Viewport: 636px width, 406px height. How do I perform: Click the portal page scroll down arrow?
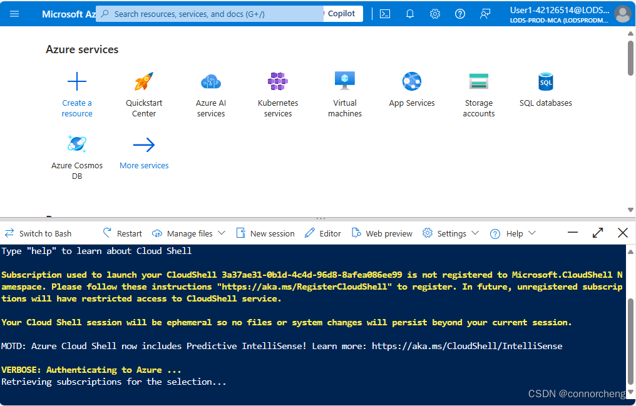pyautogui.click(x=630, y=210)
